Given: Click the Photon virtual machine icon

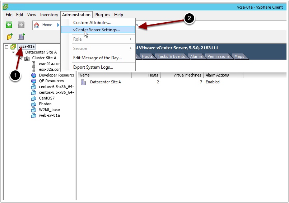Looking at the screenshot, I should point(33,104).
